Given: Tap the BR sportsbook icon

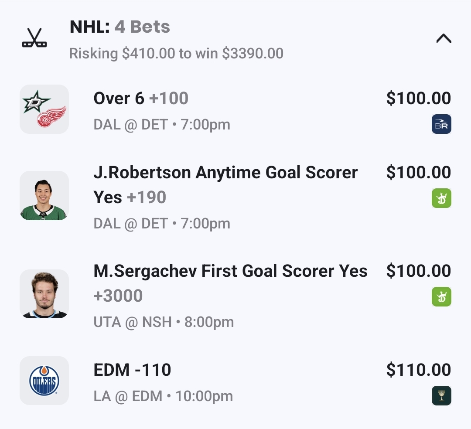Looking at the screenshot, I should click(x=441, y=124).
